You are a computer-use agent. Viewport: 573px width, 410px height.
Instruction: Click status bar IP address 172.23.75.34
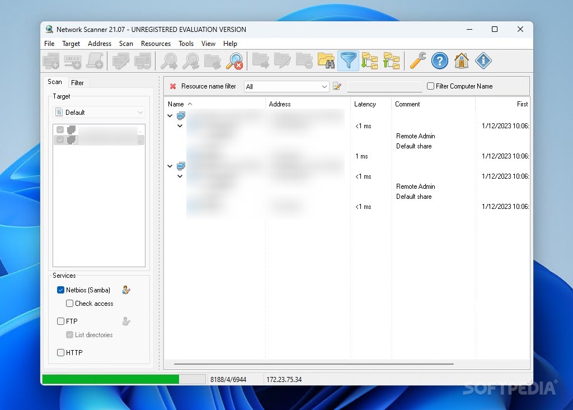coord(284,380)
